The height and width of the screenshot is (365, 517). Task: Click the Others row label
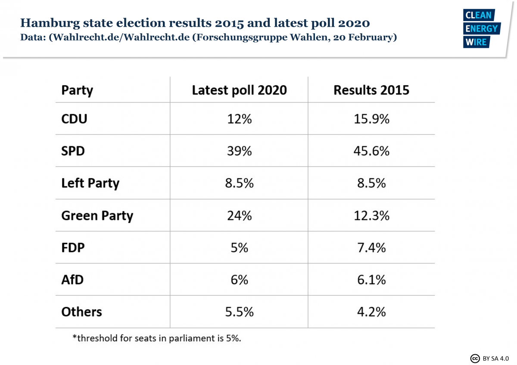point(81,312)
